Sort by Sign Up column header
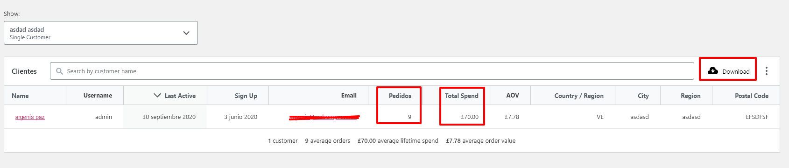Image resolution: width=789 pixels, height=168 pixels. [x=246, y=96]
